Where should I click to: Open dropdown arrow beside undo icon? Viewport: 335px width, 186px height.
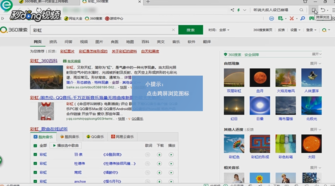point(327,10)
